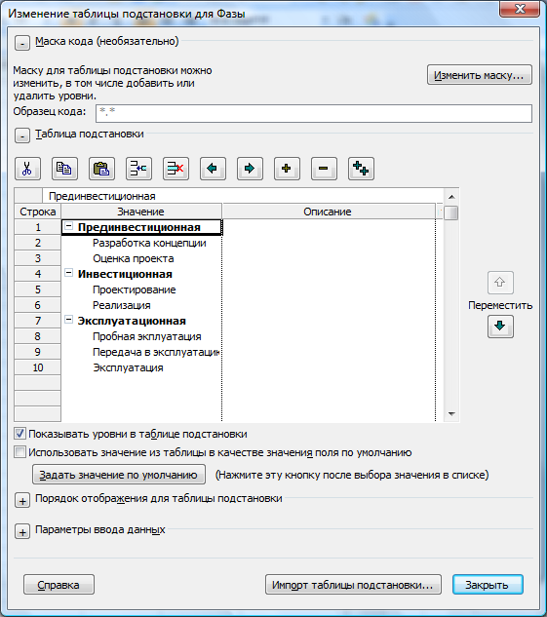Select the Передача в эксплуатацию row
The width and height of the screenshot is (547, 617).
[141, 352]
